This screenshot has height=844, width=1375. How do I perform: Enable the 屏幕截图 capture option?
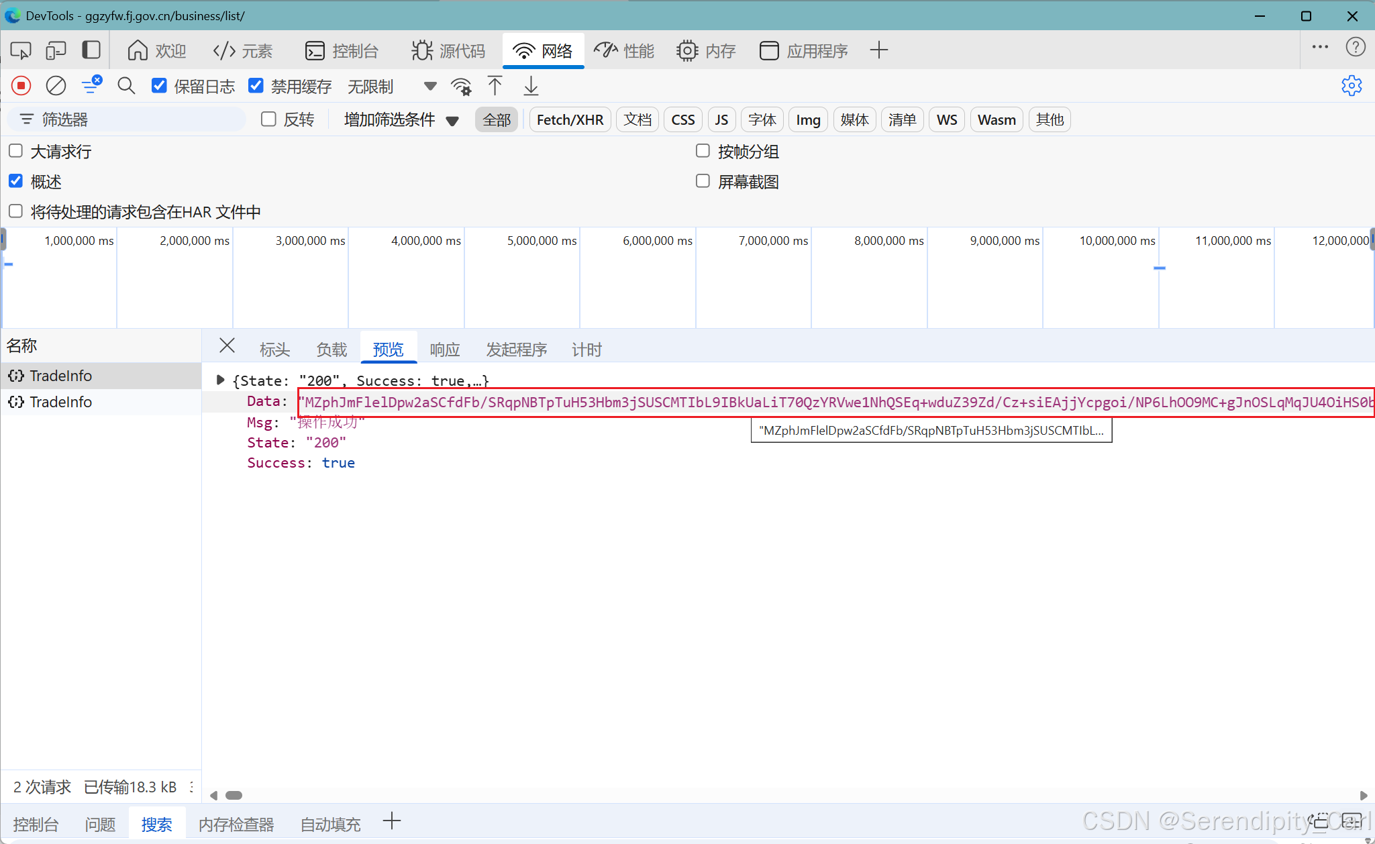pyautogui.click(x=703, y=181)
